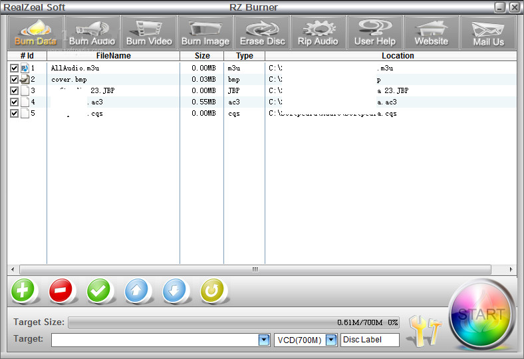Screen dimensions: 524x359
Task: Uncheck the cover.bmp row checkbox
Action: (x=14, y=80)
